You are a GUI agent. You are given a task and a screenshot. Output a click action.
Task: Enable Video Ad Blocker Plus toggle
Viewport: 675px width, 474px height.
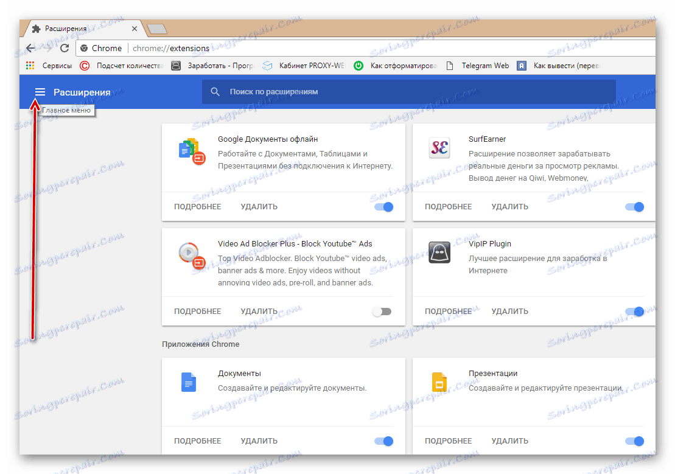point(382,312)
